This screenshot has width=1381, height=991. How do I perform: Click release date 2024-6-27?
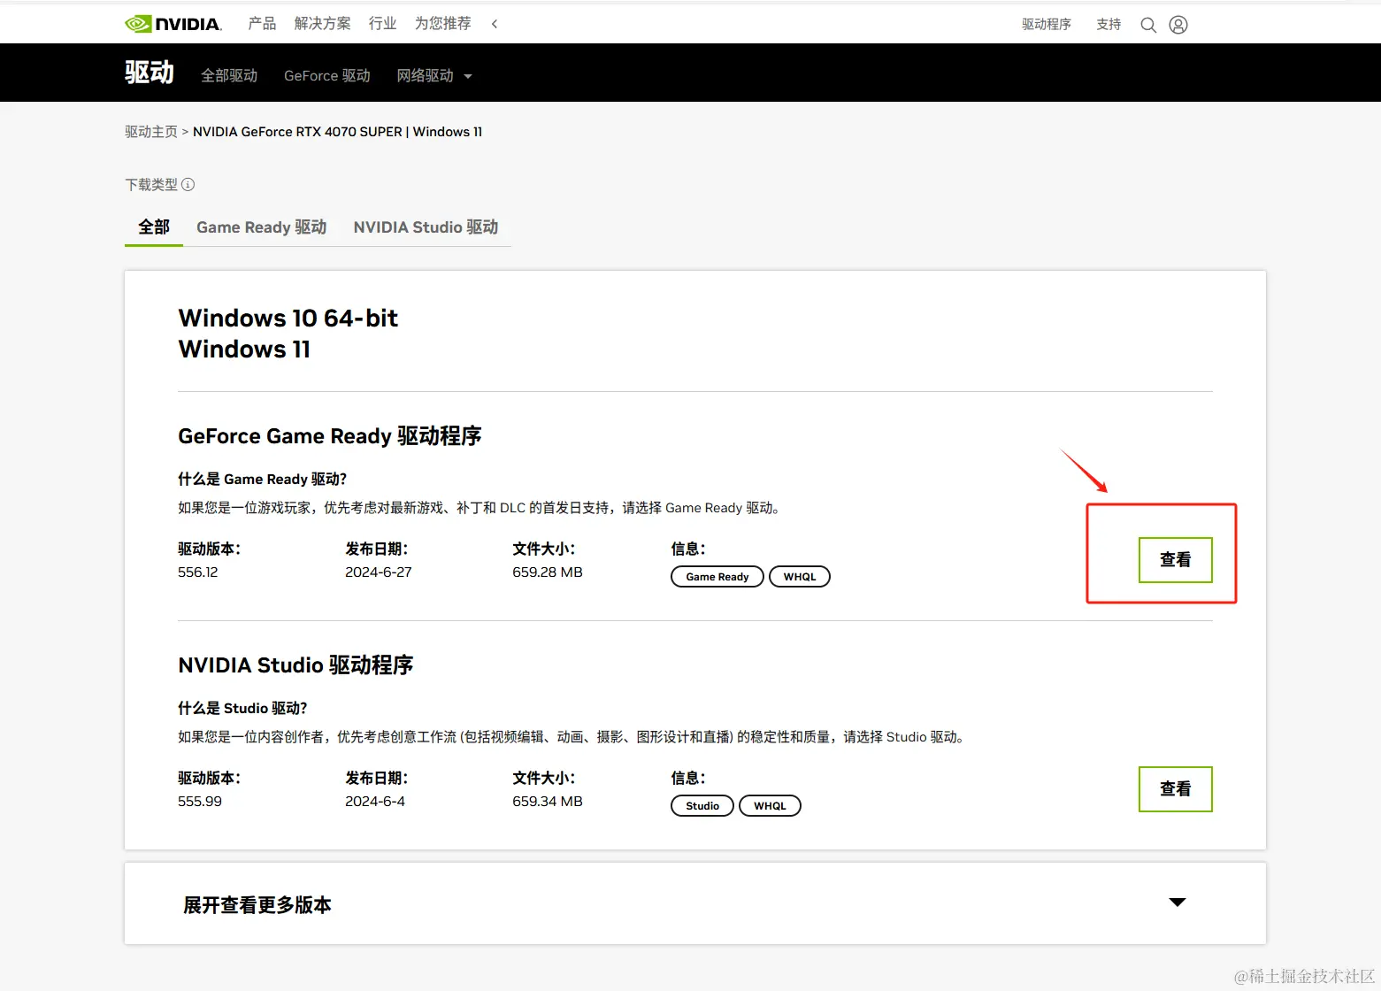pyautogui.click(x=379, y=572)
